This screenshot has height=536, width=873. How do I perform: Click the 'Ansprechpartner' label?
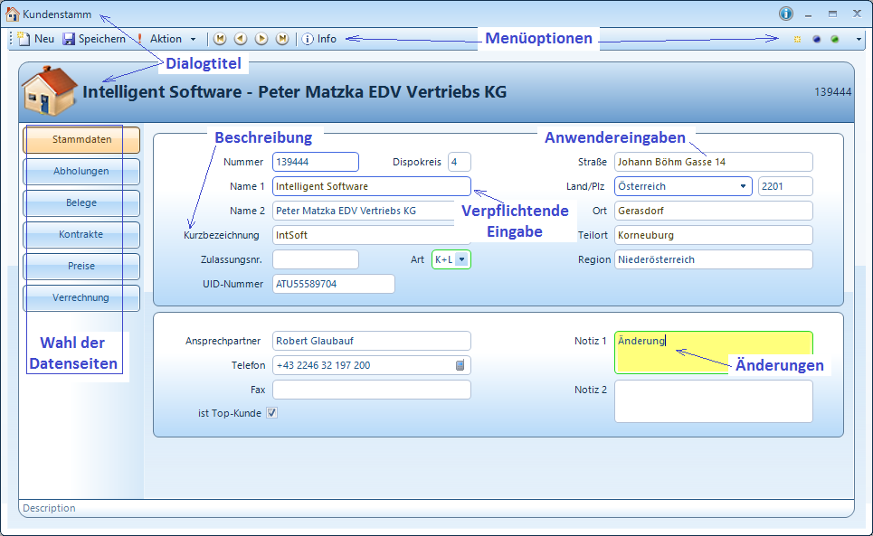[223, 341]
